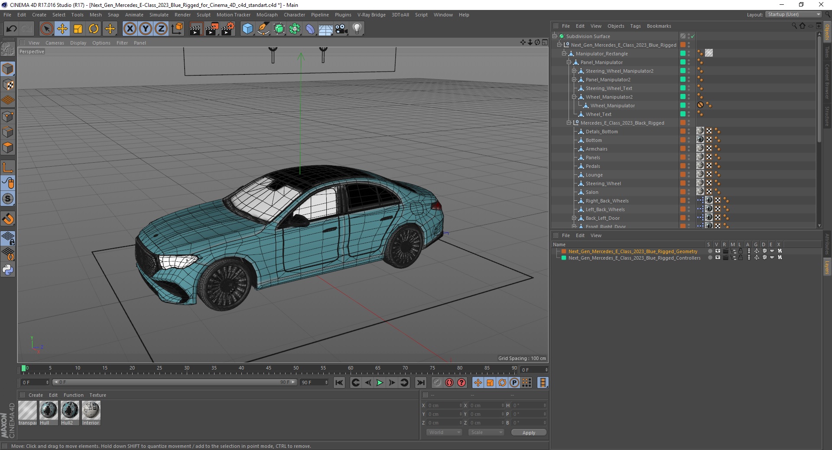Toggle Y axis lock

(x=146, y=29)
